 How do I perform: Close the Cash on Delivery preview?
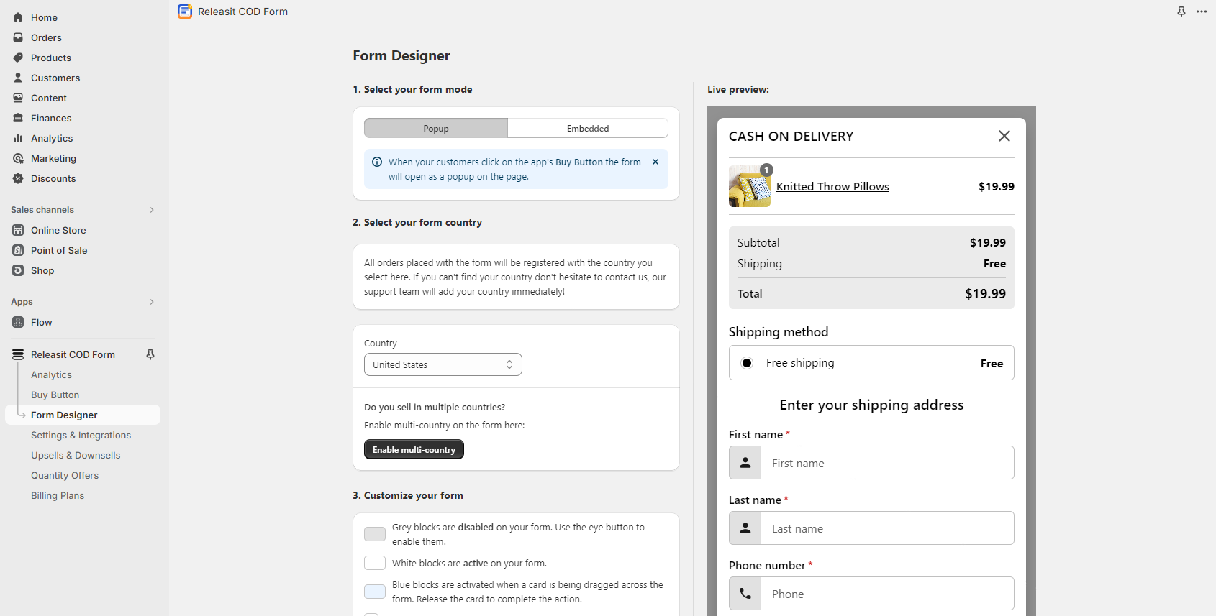click(1004, 136)
